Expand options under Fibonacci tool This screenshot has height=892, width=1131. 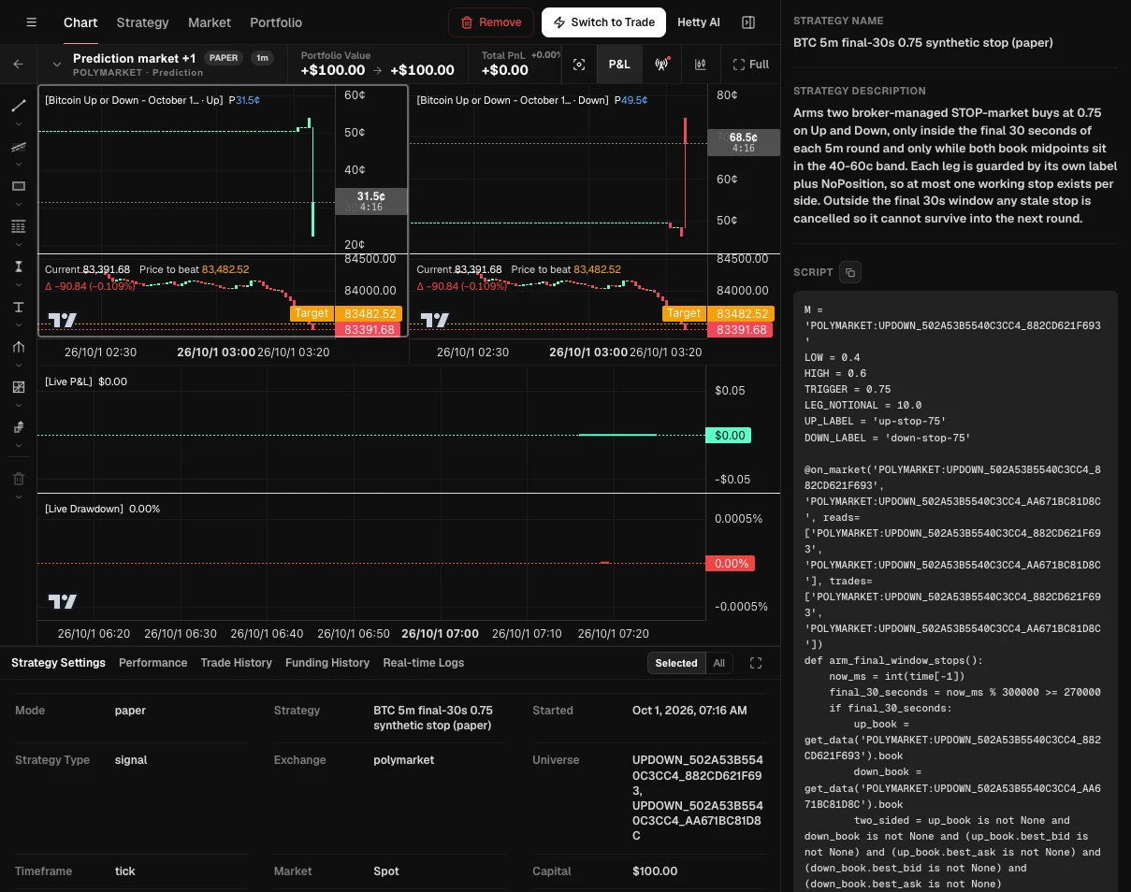coord(19,245)
